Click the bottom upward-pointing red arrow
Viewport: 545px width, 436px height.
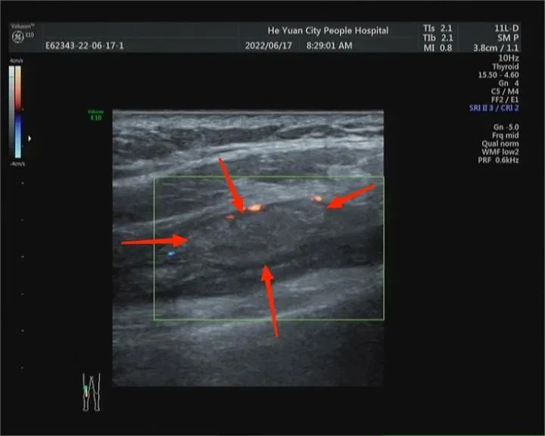pyautogui.click(x=271, y=300)
